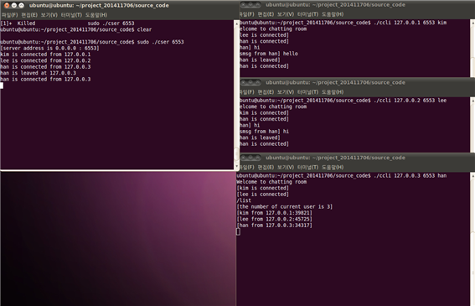Screen dimensions: 475x306
Task: Open 보기(V) menu in kim client terminal
Action: point(286,14)
